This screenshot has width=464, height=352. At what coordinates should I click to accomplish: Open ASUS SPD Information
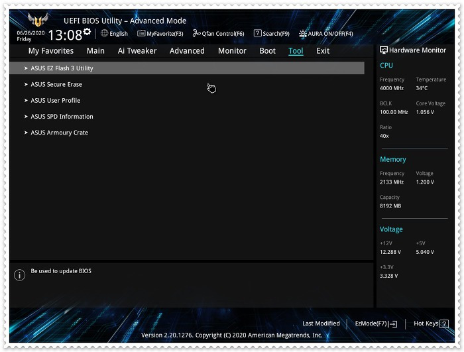coord(62,117)
